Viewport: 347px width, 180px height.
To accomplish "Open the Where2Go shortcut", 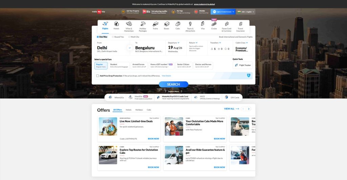I will [116, 97].
